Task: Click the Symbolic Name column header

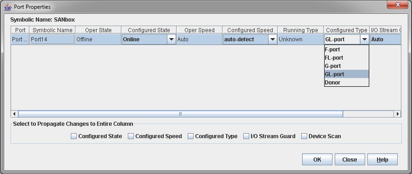Action: point(52,30)
